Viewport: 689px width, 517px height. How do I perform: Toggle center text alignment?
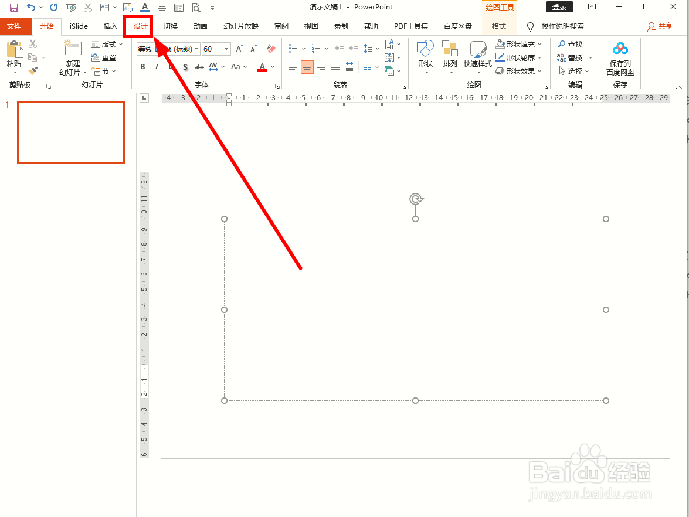[307, 67]
